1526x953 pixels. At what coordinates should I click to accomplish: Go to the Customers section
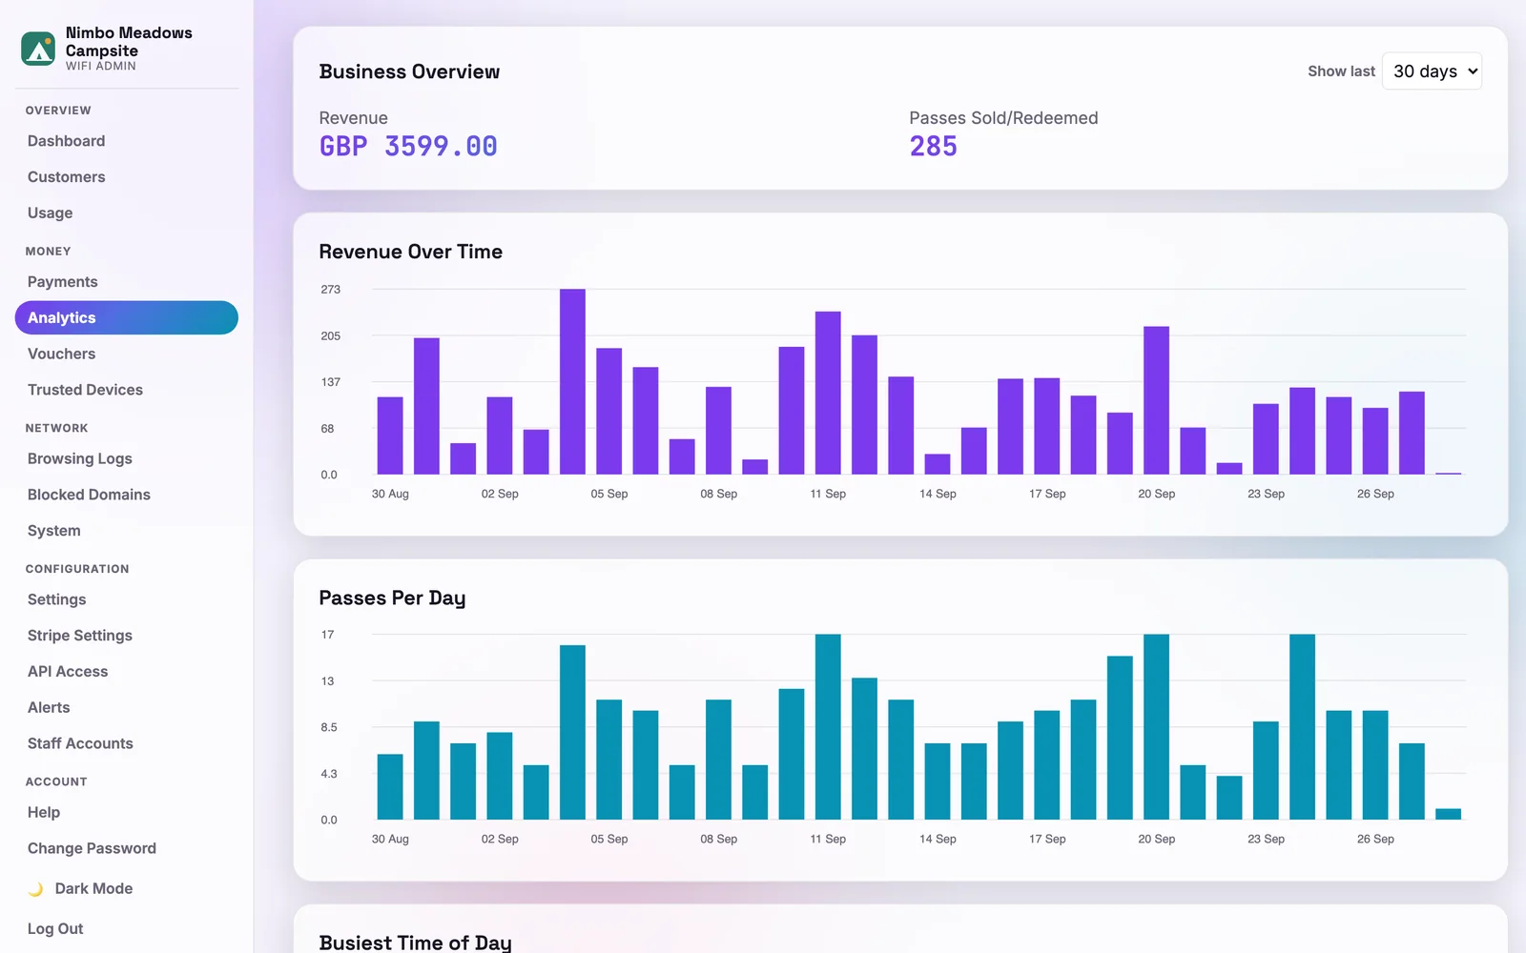pyautogui.click(x=127, y=177)
